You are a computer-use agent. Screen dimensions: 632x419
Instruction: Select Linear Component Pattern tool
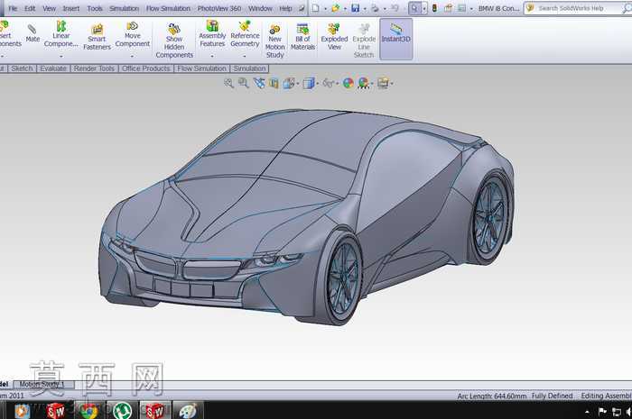point(60,34)
